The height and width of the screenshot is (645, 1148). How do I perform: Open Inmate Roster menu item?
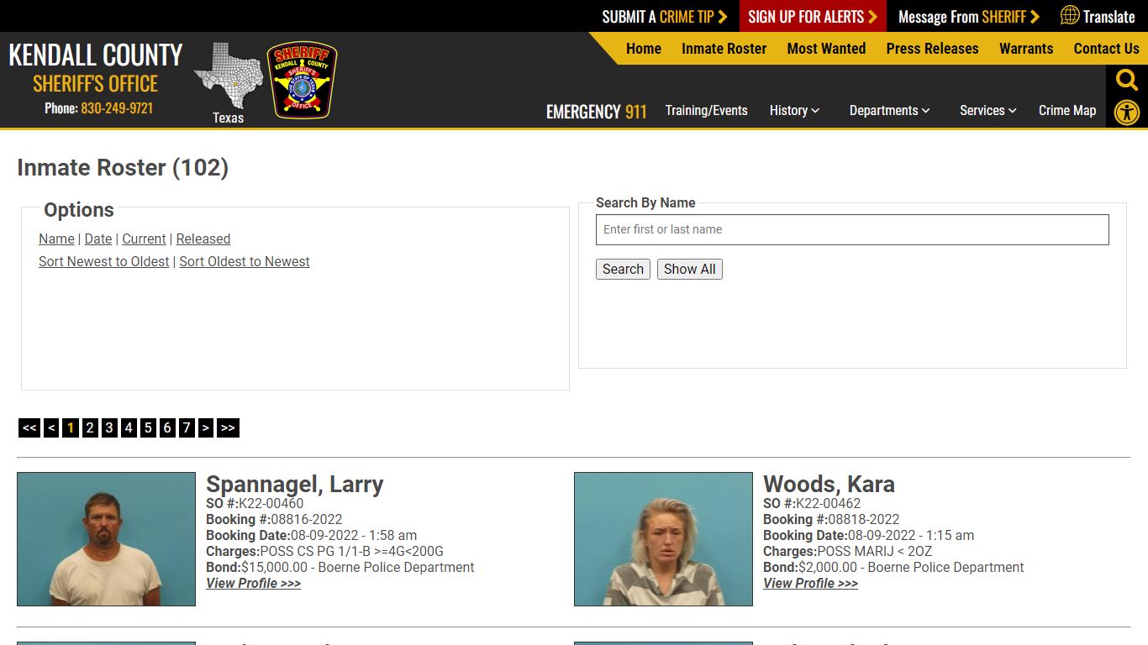pyautogui.click(x=724, y=49)
